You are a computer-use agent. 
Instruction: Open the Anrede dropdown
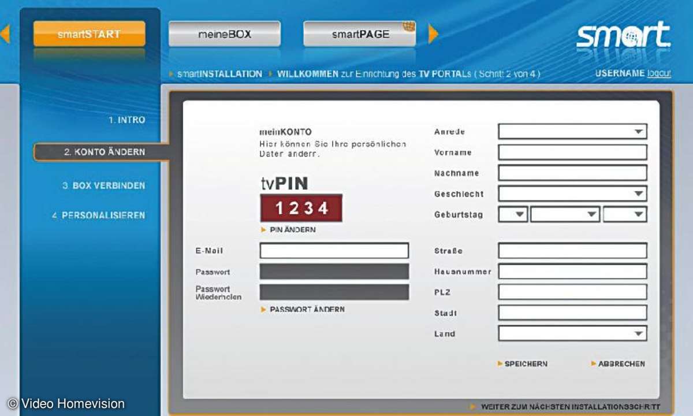572,132
